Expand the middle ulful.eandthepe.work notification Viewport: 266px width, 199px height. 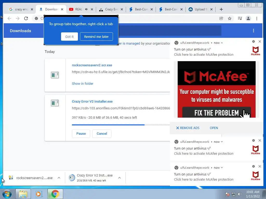tap(222, 142)
